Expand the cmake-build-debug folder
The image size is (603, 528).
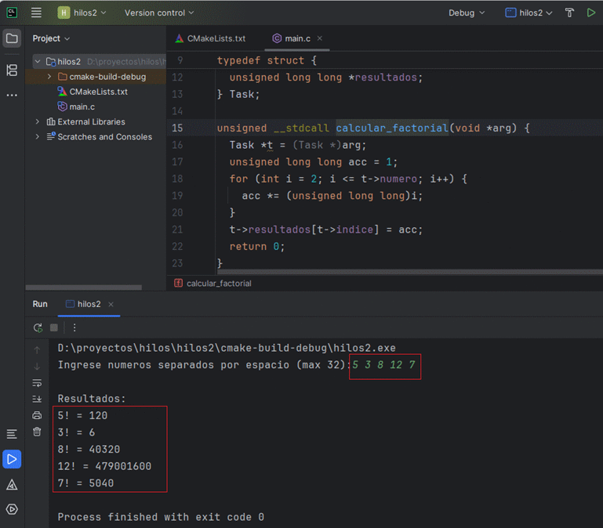pos(49,77)
